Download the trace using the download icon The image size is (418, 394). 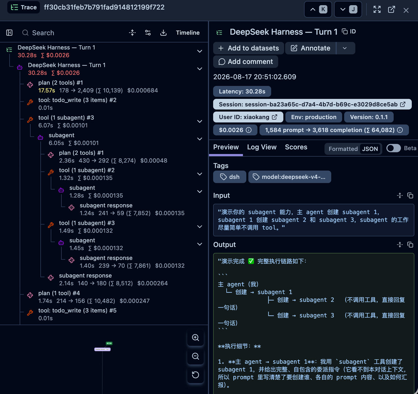point(164,33)
